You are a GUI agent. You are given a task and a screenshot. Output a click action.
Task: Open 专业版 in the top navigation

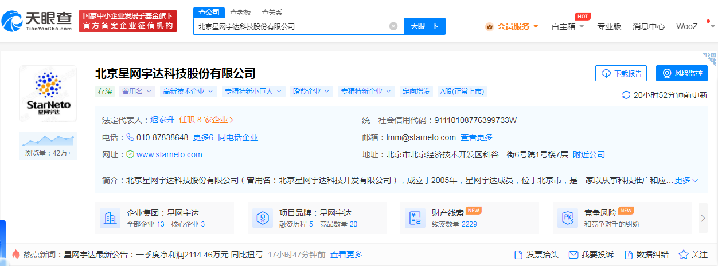coord(609,26)
